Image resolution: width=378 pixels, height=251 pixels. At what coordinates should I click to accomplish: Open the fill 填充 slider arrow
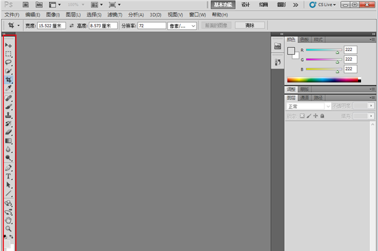371,116
